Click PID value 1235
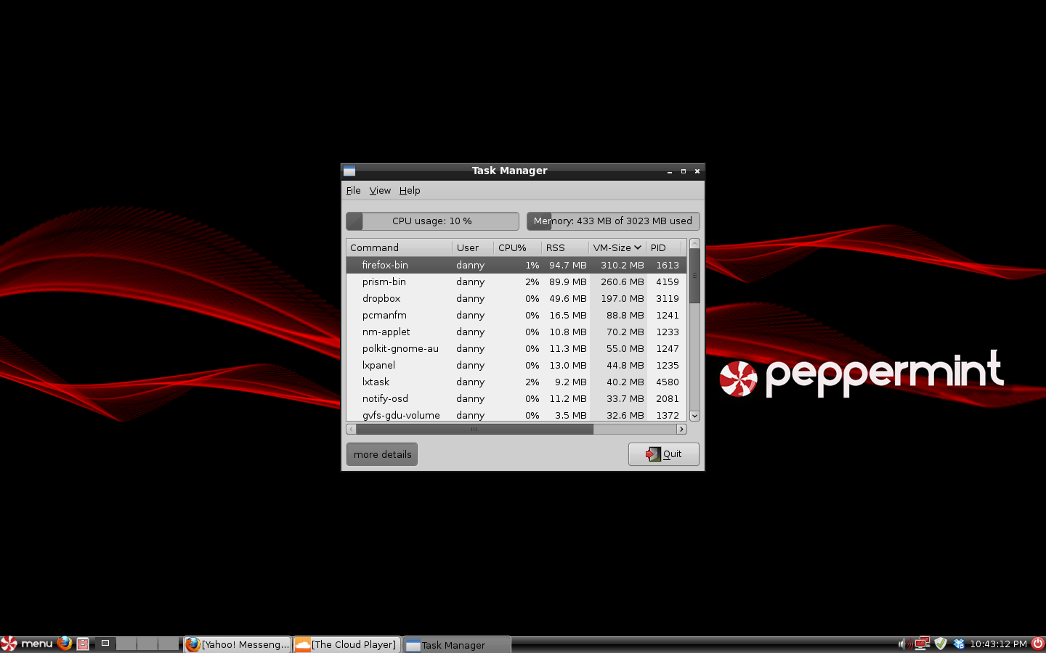 [x=668, y=366]
